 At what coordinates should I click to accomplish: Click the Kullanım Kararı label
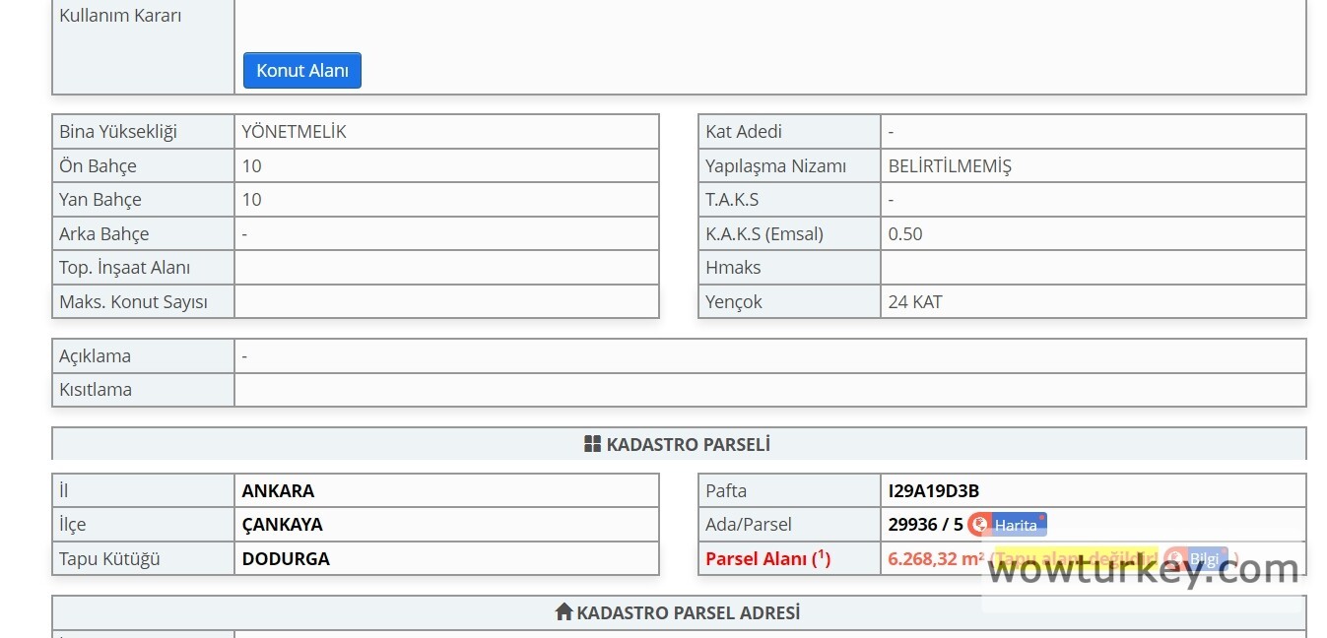[120, 16]
